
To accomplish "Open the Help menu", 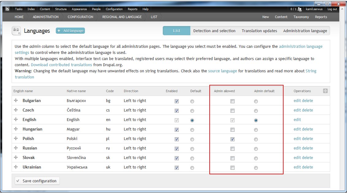I will [x=145, y=9].
